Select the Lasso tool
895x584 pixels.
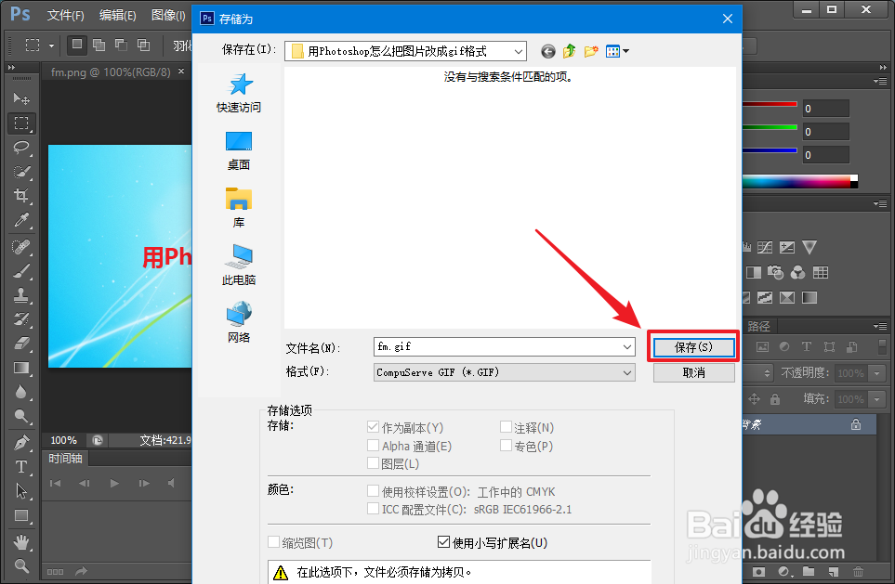(x=21, y=147)
